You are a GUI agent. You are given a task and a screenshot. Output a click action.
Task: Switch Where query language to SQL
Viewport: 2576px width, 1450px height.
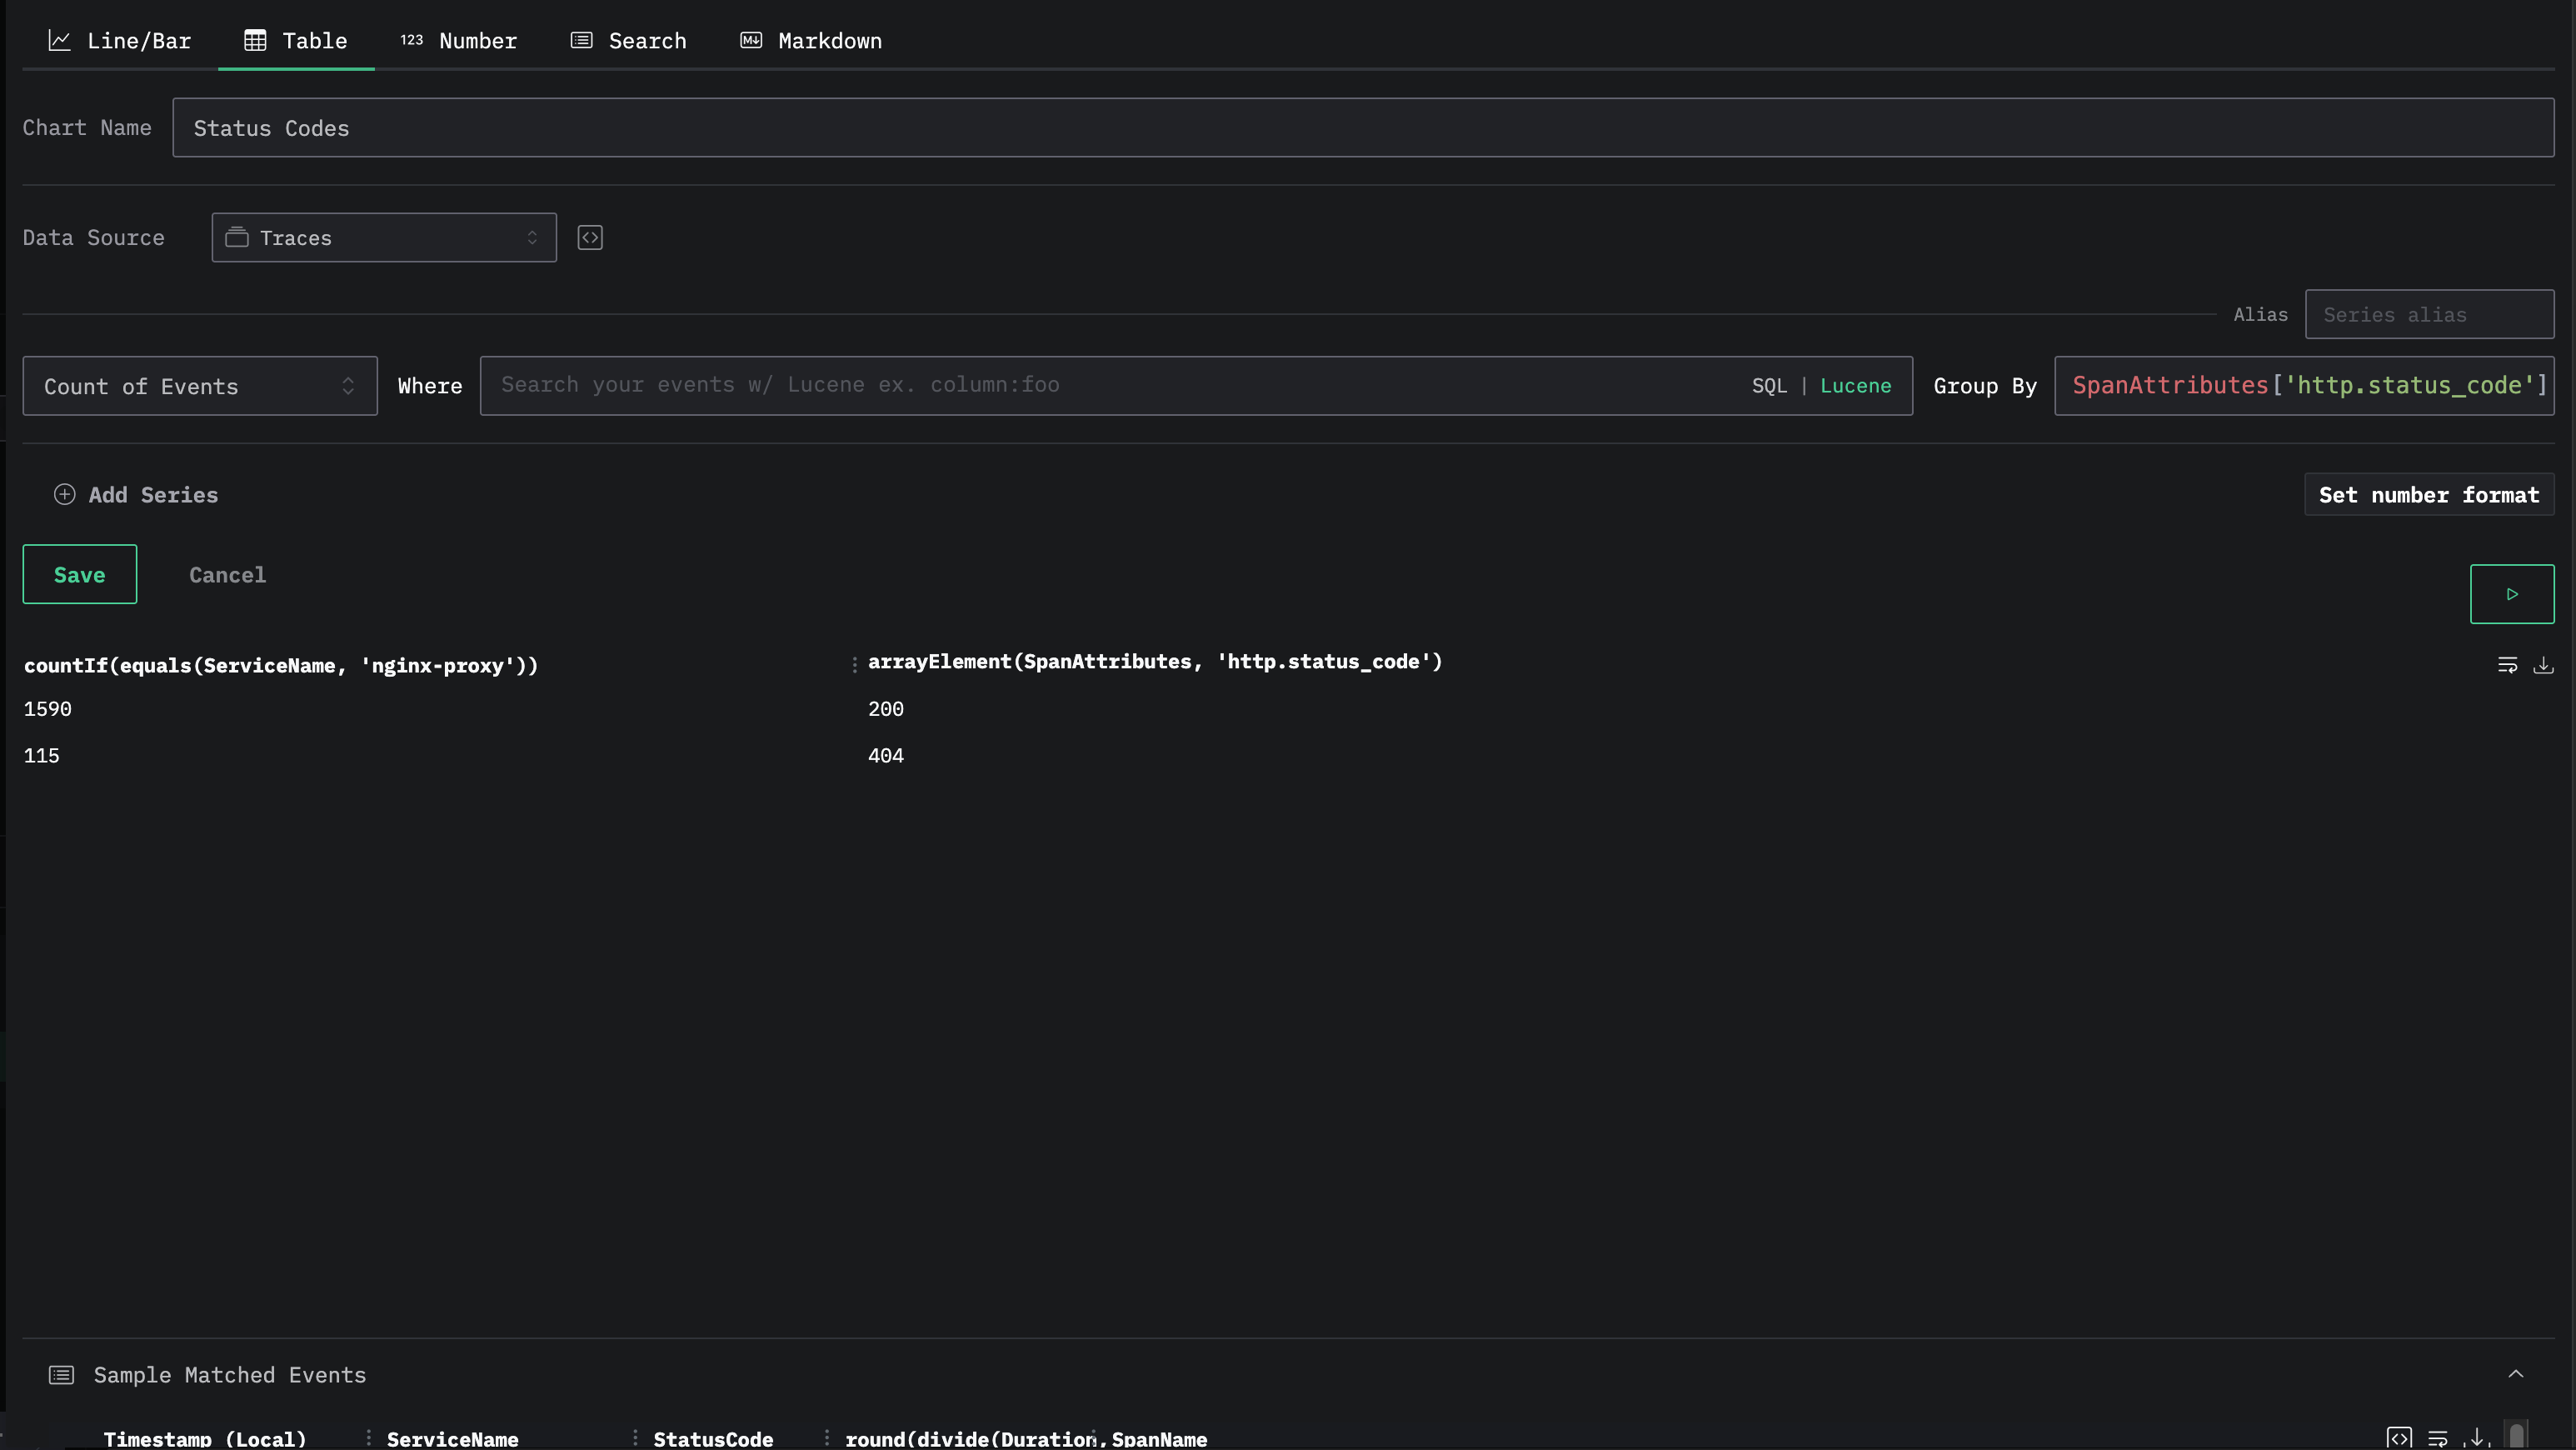click(x=1768, y=386)
